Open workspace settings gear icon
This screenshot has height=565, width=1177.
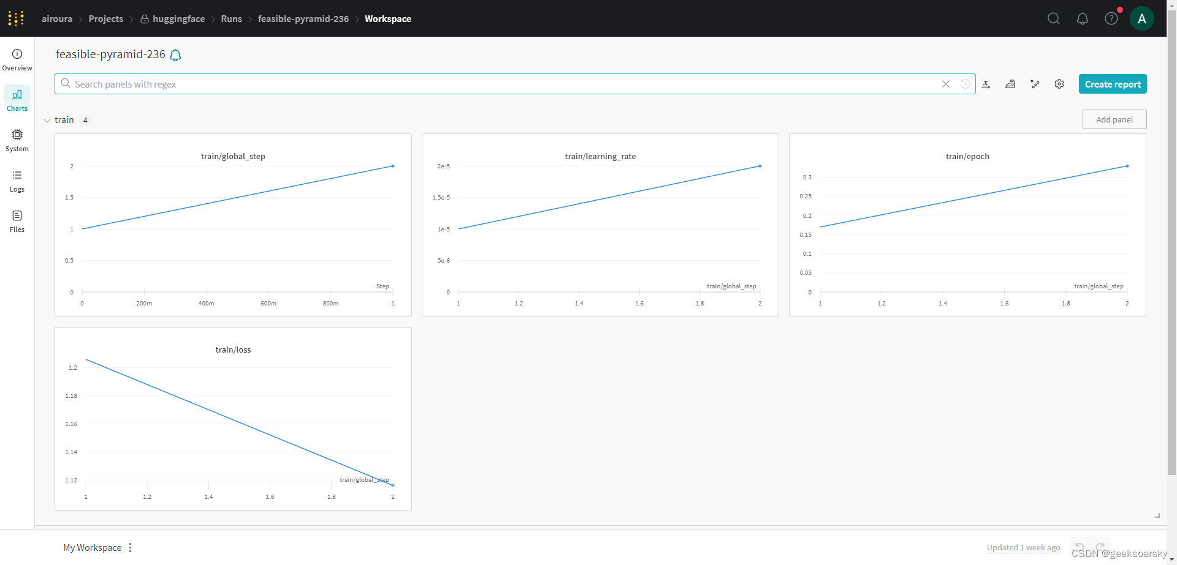tap(1059, 84)
